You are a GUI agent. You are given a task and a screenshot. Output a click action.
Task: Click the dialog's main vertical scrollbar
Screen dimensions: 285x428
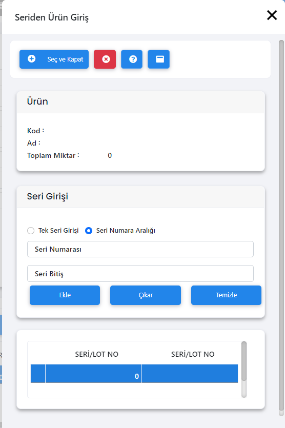click(281, 228)
